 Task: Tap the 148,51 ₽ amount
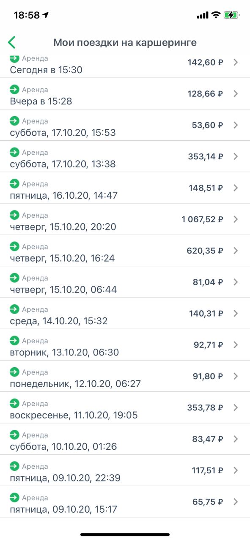pos(206,188)
